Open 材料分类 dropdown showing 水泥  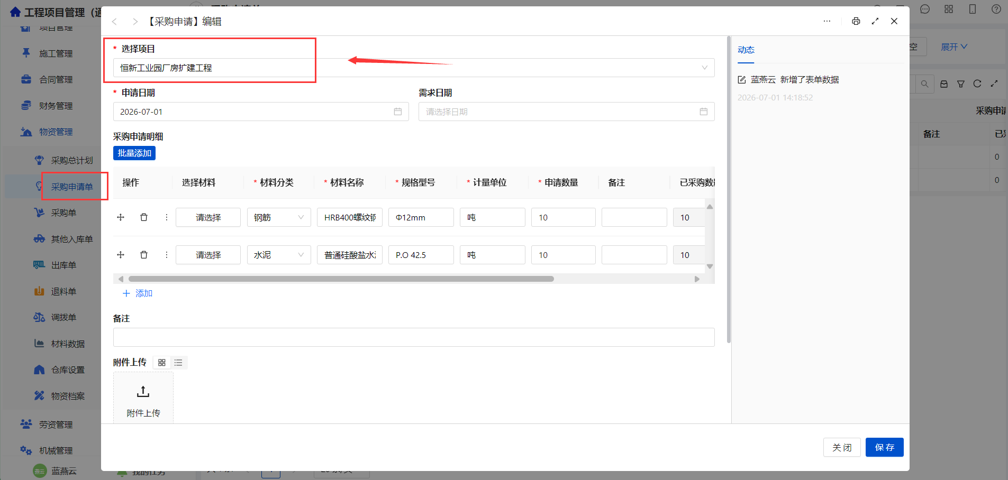pyautogui.click(x=279, y=255)
